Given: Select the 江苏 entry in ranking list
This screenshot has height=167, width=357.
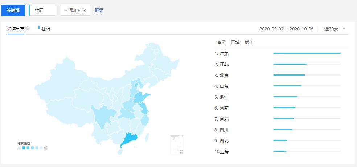Looking at the screenshot, I should coord(224,65).
